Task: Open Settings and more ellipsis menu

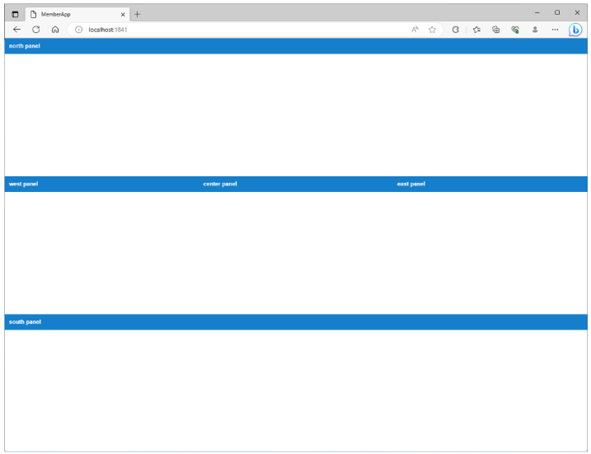Action: coord(555,30)
